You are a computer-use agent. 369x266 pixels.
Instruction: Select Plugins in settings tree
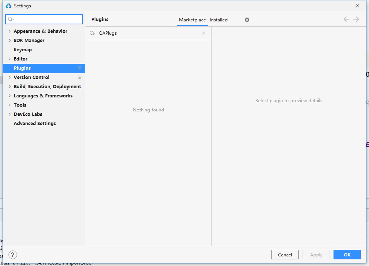tap(44, 68)
